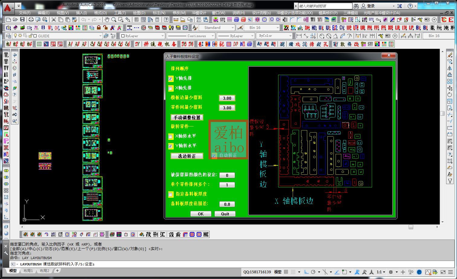Open the ByLayer color dropdown
The height and width of the screenshot is (279, 457).
(163, 36)
